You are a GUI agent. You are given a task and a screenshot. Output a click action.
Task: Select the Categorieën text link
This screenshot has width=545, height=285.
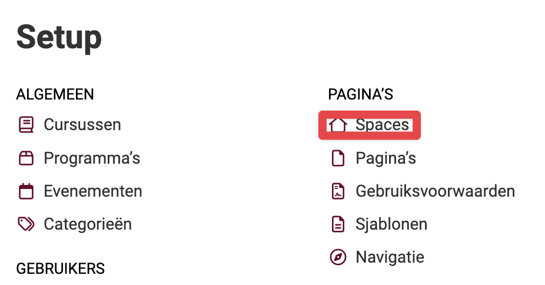tap(88, 224)
